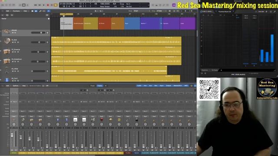The height and width of the screenshot is (156, 278).
Task: Click the Output filter button in mixer
Action: point(169,86)
